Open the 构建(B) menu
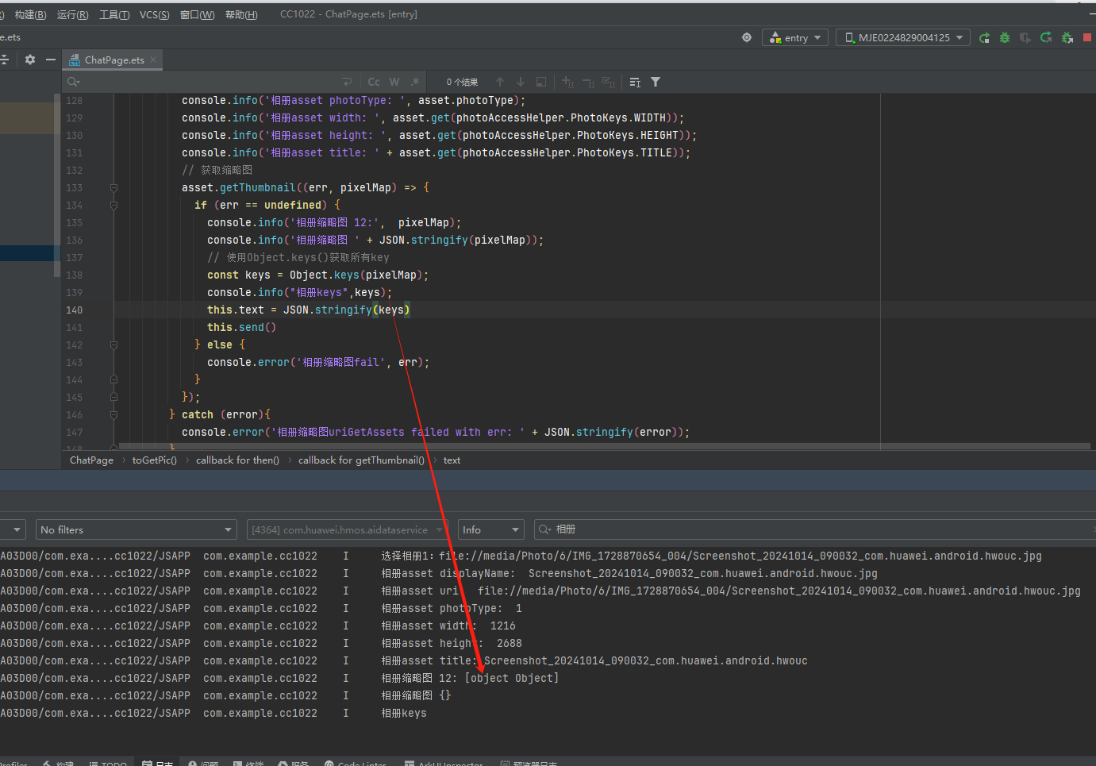Screen dimensions: 1096x766 [30, 14]
